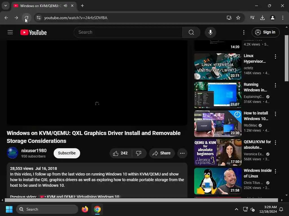This screenshot has height=216, width=289.
Task: Show hidden system tray icons
Action: pyautogui.click(x=236, y=209)
